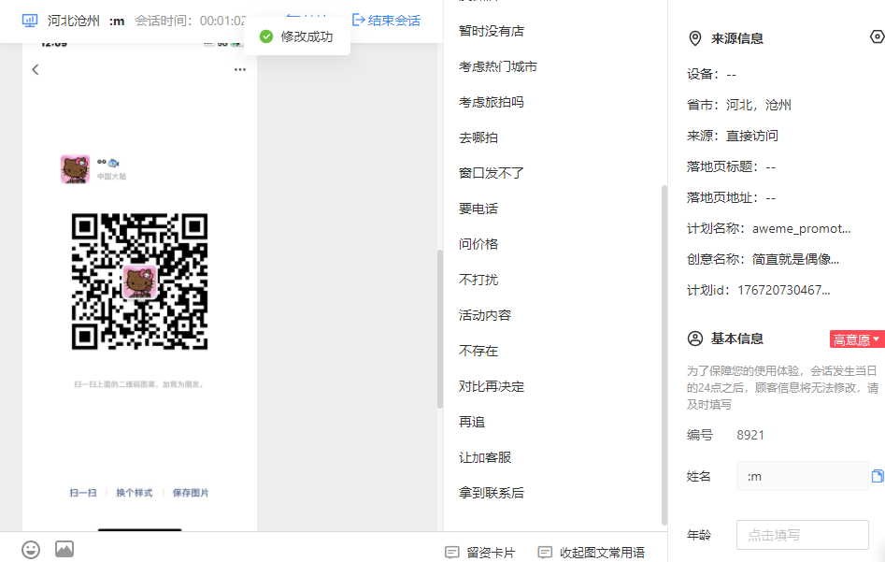Open the 高意愿 intent dropdown

[857, 339]
